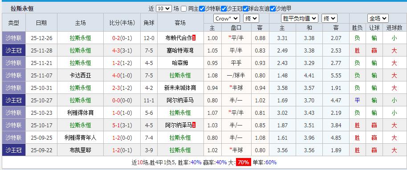Viewport: 407px width, 170px height.
Task: Click handicap 平手 in the 哈森姆 row
Action: coord(236,63)
